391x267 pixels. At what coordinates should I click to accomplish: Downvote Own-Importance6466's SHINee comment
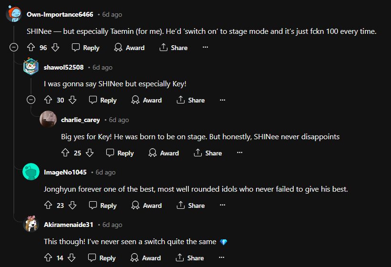click(x=55, y=48)
